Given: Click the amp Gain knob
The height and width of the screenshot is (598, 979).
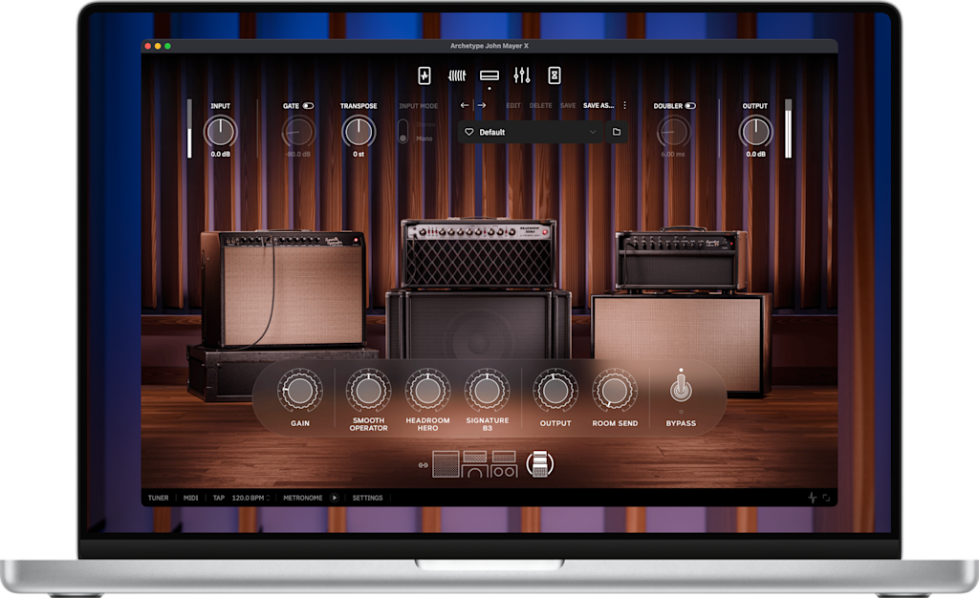Looking at the screenshot, I should point(299,391).
